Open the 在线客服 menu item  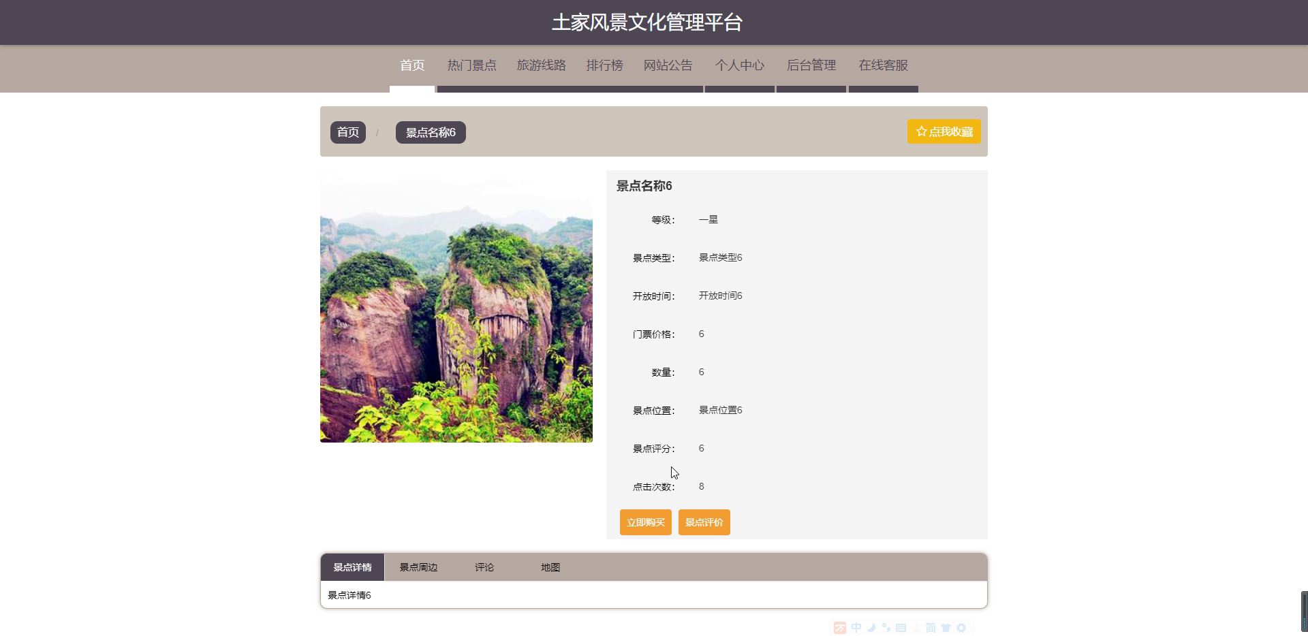tap(884, 65)
